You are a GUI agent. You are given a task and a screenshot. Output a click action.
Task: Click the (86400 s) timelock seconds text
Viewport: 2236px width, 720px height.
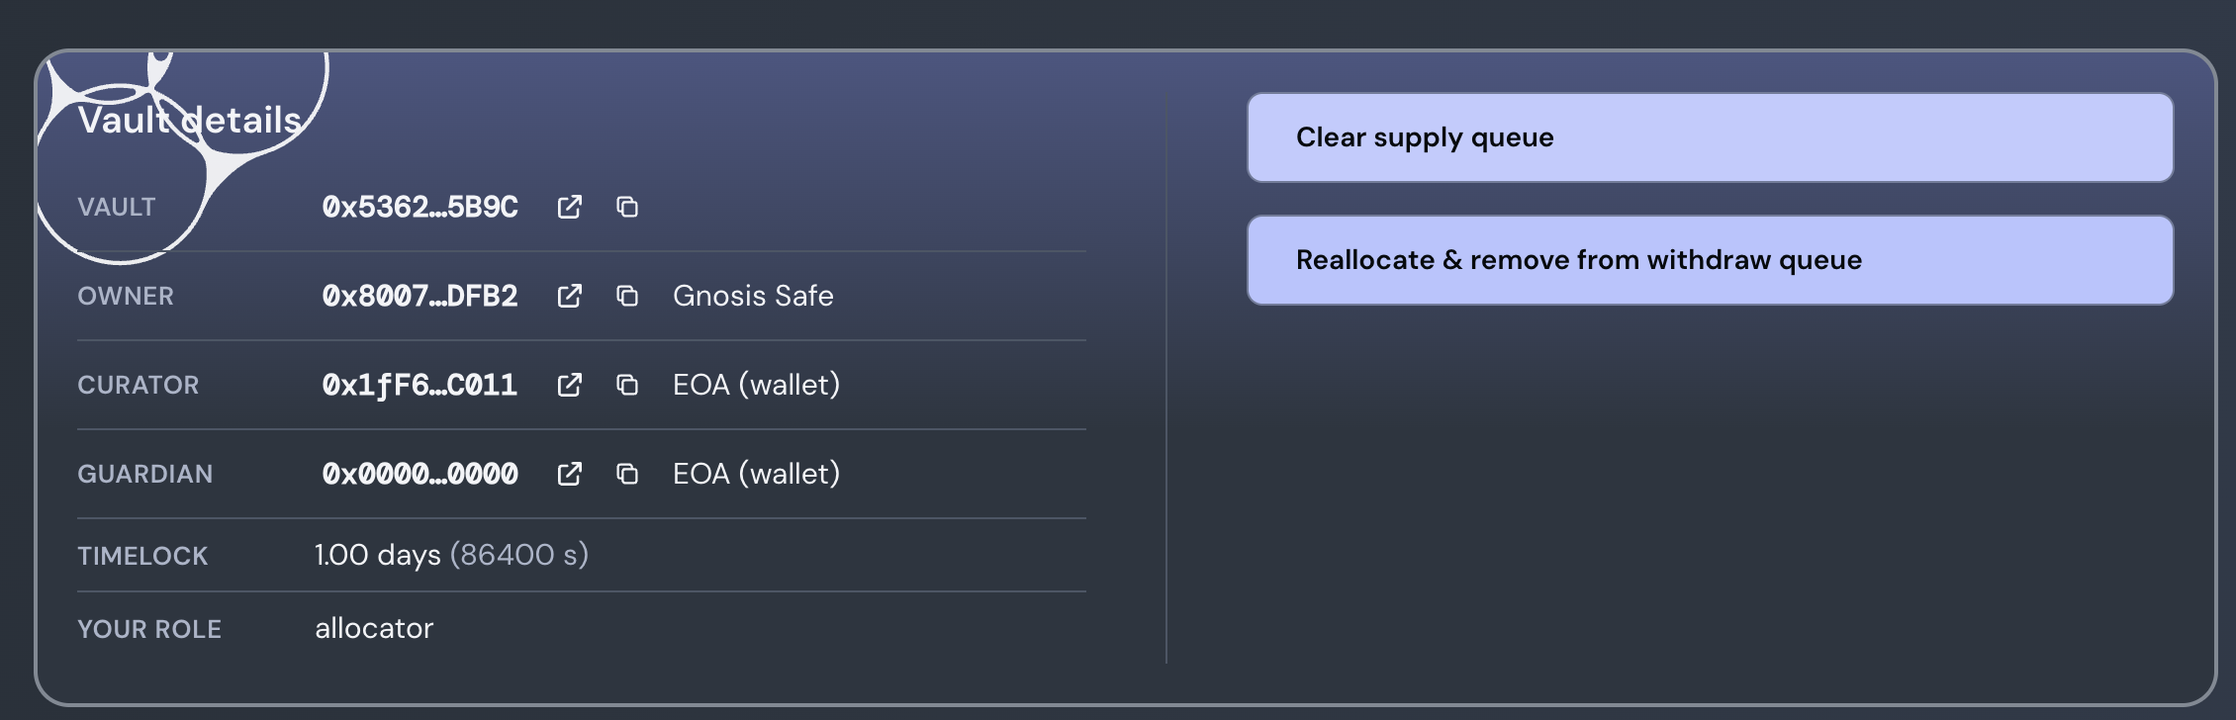pyautogui.click(x=519, y=555)
